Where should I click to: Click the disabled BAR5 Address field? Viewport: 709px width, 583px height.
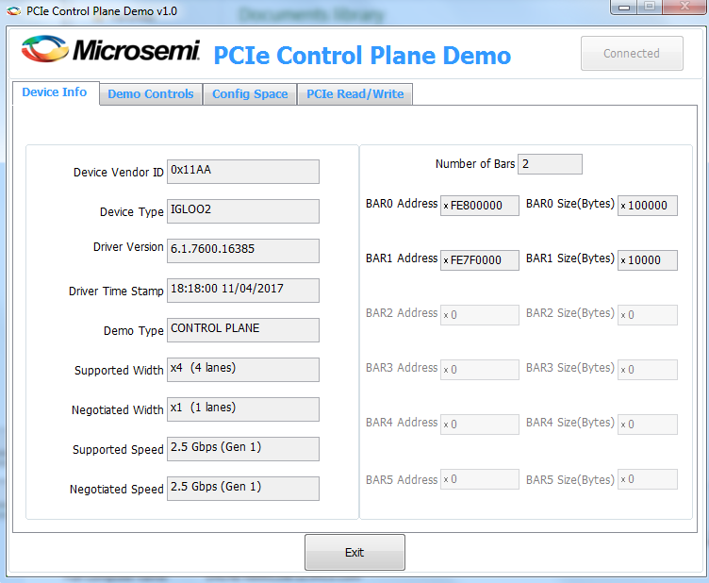tap(480, 479)
